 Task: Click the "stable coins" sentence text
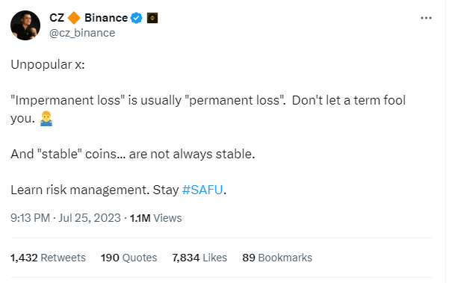pyautogui.click(x=132, y=154)
